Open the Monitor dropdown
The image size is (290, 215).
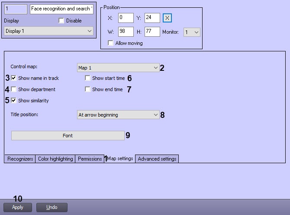click(x=192, y=32)
